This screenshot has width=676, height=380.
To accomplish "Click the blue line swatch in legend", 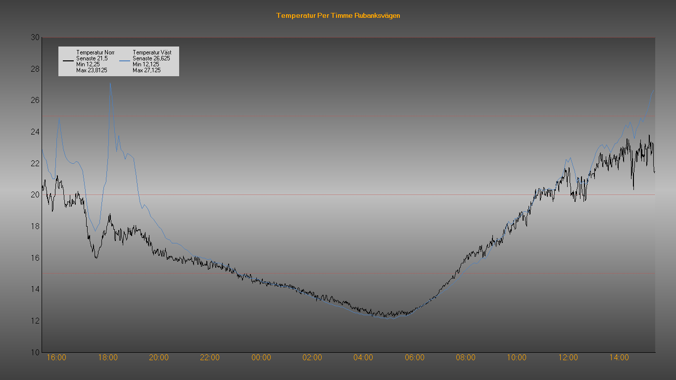I will [x=125, y=61].
